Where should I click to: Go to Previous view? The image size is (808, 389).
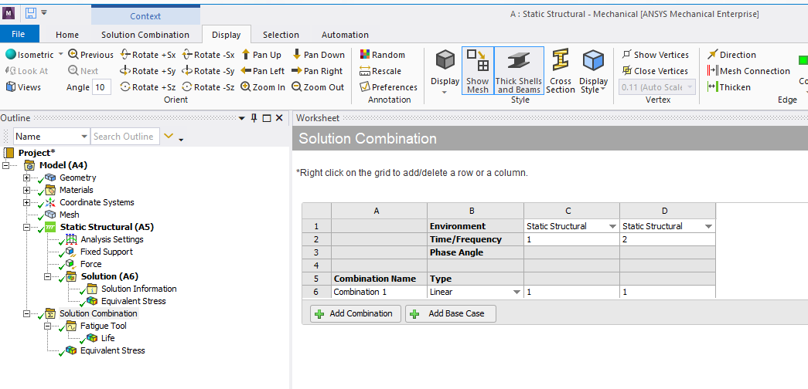(90, 55)
